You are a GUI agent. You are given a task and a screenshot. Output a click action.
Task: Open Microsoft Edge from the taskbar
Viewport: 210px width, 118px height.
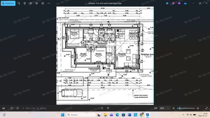117,115
